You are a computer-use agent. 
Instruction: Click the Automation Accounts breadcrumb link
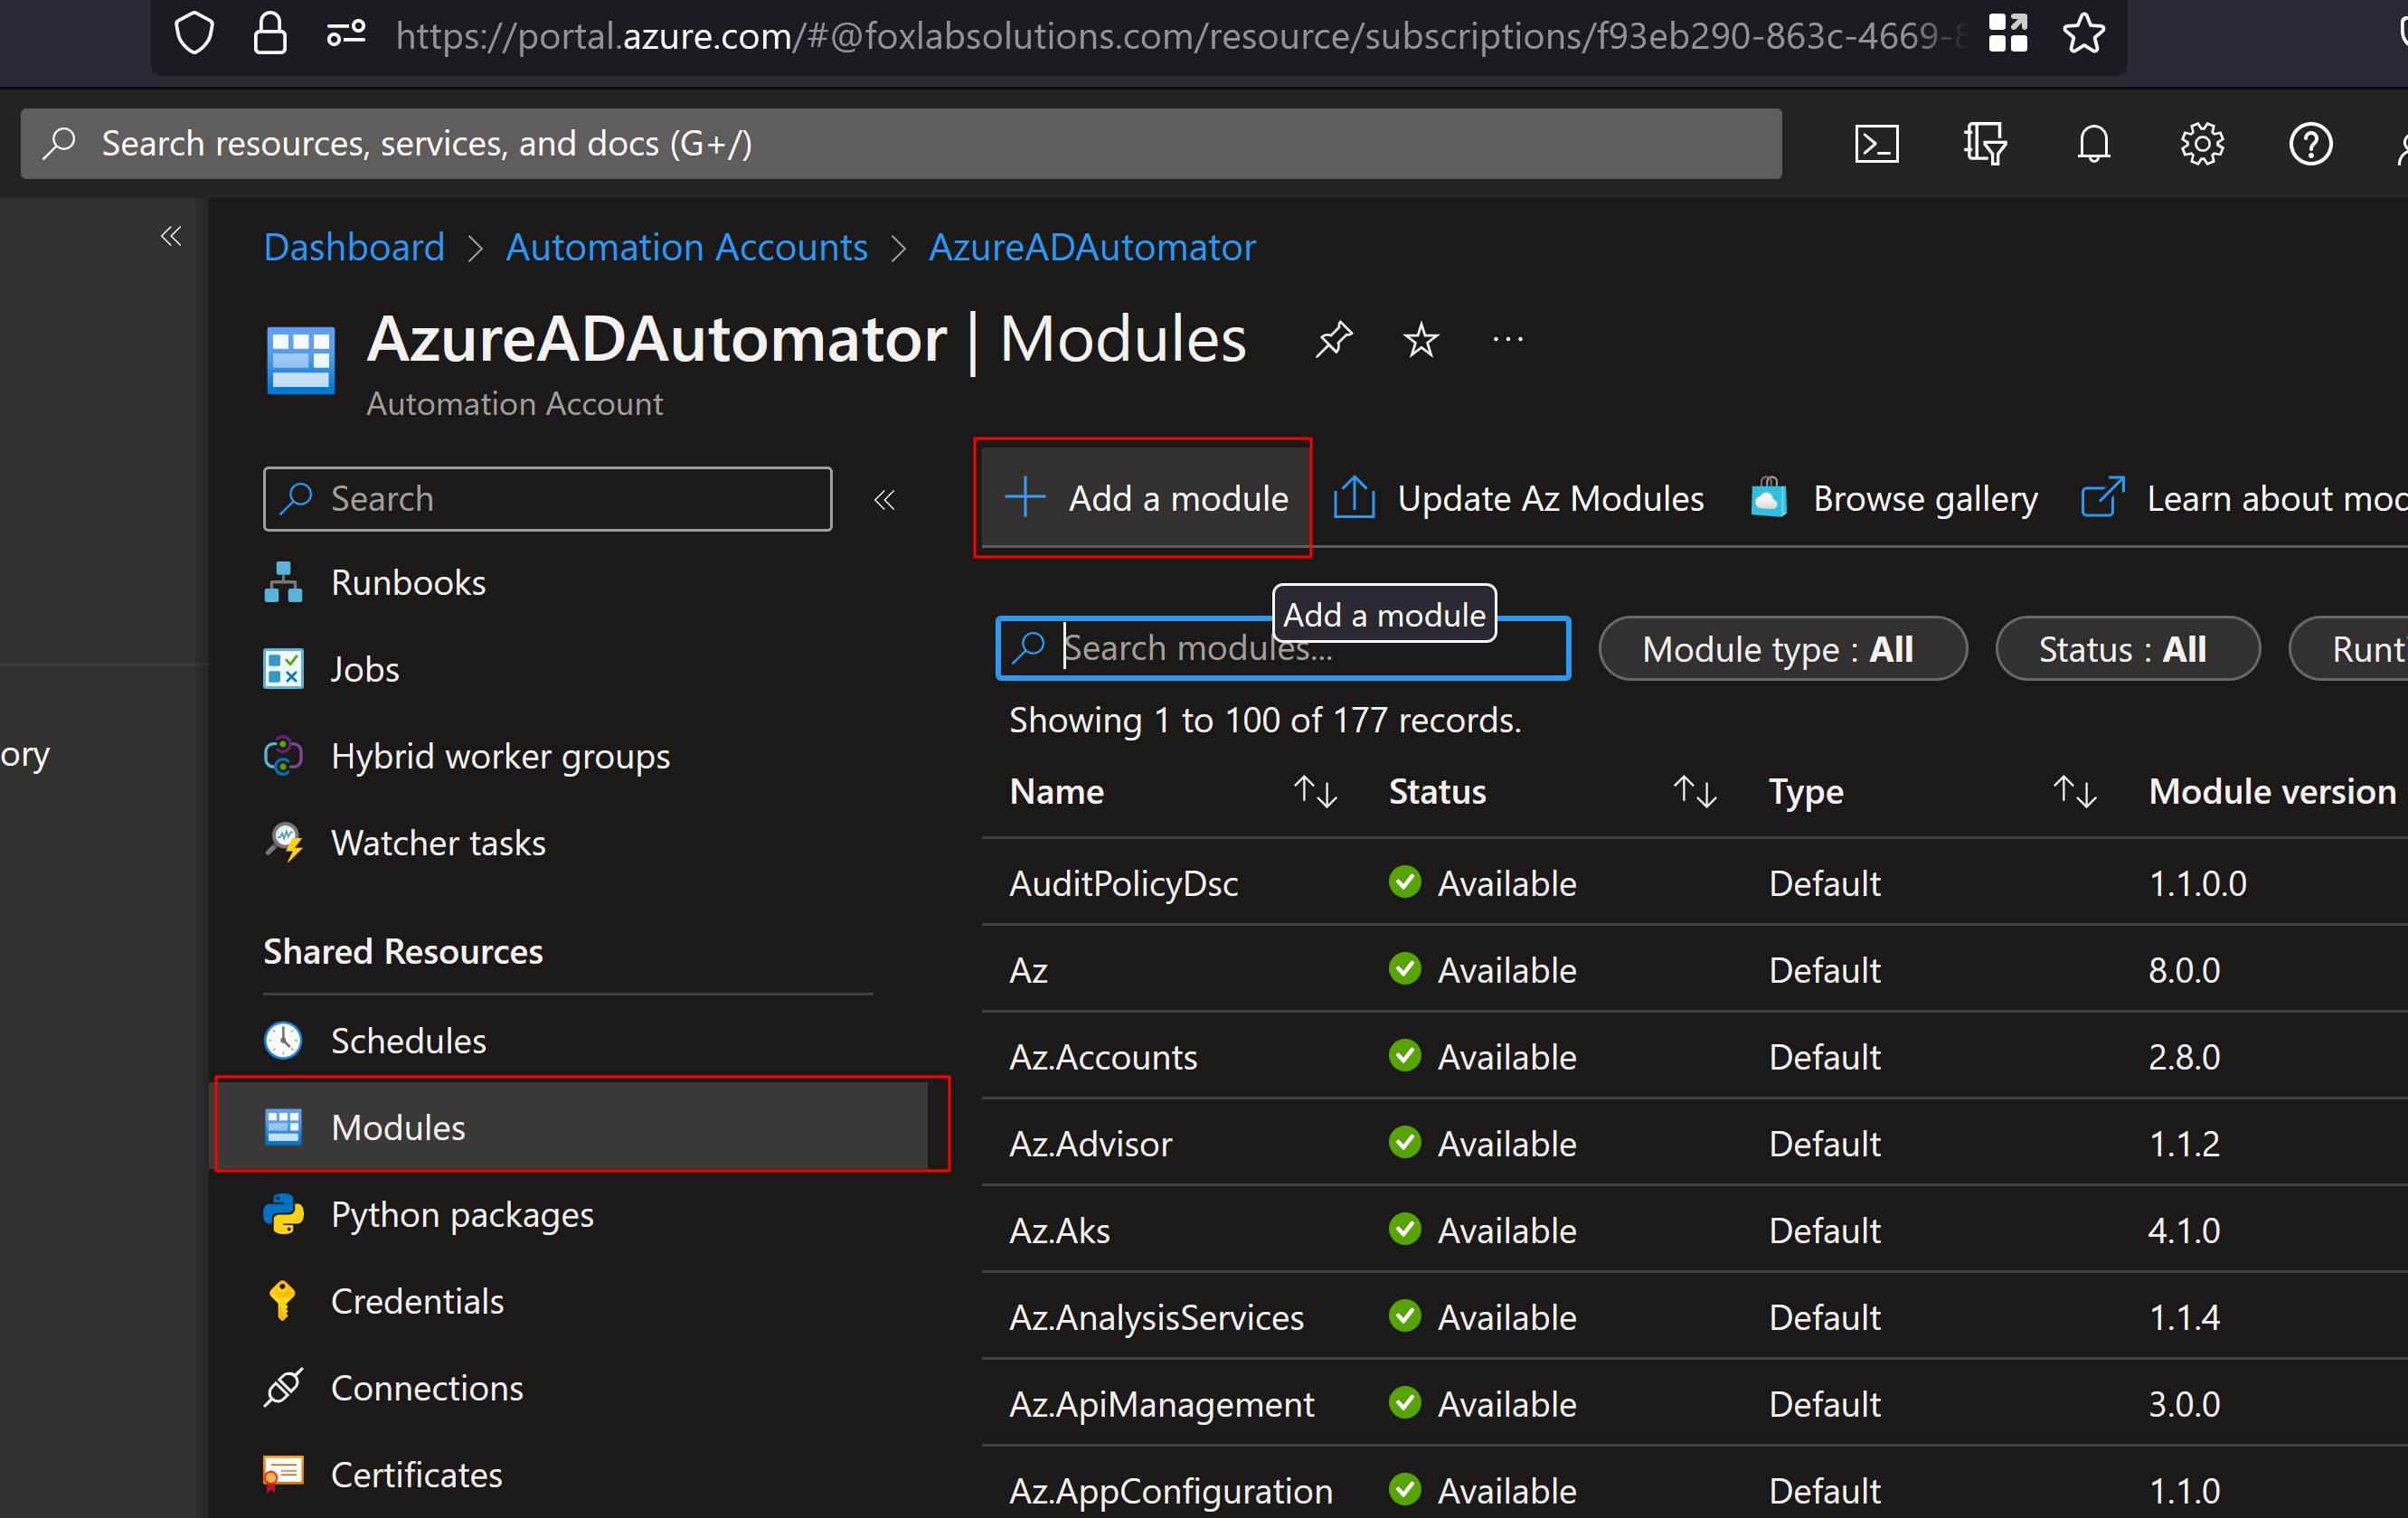686,247
